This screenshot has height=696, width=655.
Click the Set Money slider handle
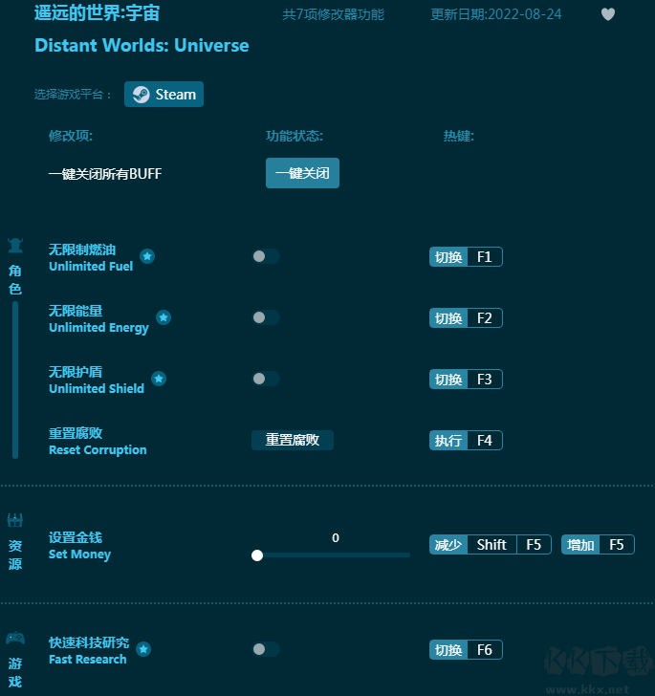click(257, 555)
